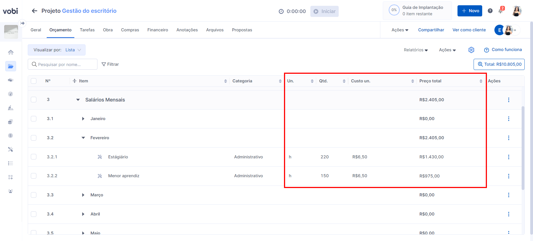Check the box for row 3 Salários Mensais
The width and height of the screenshot is (533, 241).
[34, 100]
